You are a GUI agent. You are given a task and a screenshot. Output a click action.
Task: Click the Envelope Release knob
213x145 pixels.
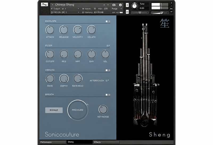[64, 30]
